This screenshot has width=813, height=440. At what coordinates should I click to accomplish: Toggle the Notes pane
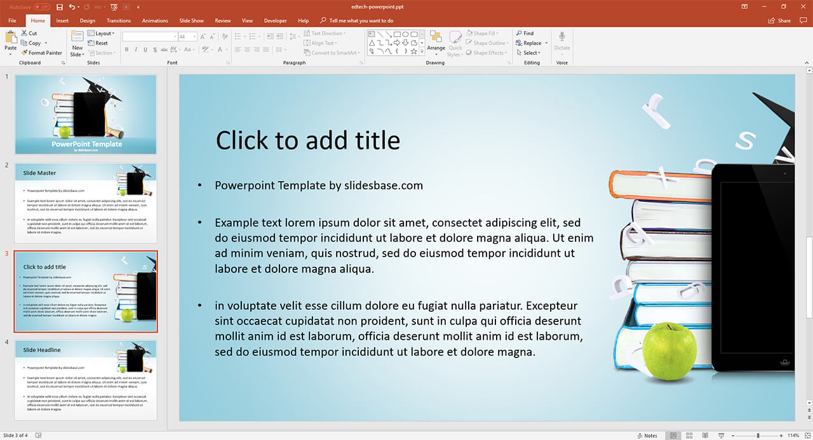click(x=647, y=436)
